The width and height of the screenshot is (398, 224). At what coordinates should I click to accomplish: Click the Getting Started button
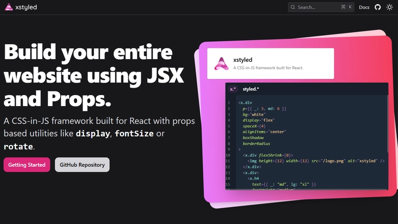pyautogui.click(x=27, y=165)
